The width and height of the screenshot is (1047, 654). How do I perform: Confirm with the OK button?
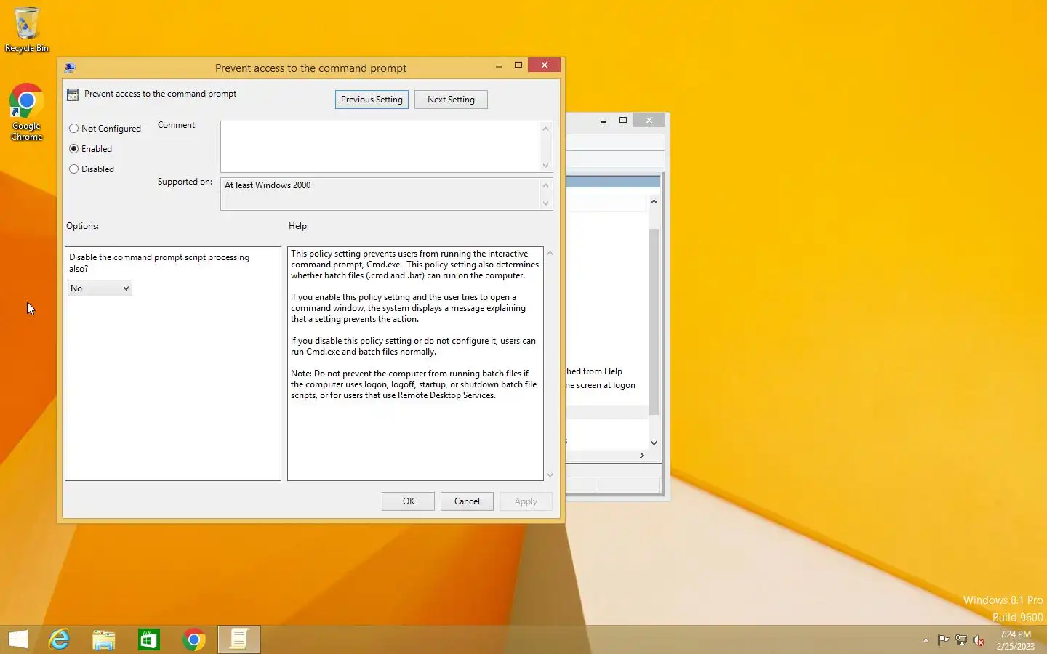point(409,501)
